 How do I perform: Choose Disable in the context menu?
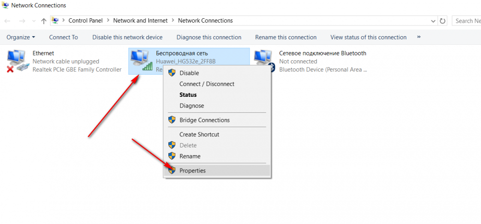click(x=189, y=73)
